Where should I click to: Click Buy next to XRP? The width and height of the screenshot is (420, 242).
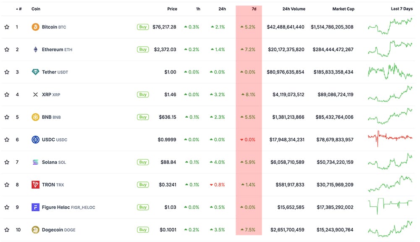(x=143, y=95)
